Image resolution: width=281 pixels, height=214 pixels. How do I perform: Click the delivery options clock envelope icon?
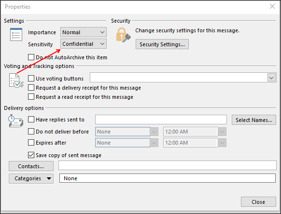(15, 121)
